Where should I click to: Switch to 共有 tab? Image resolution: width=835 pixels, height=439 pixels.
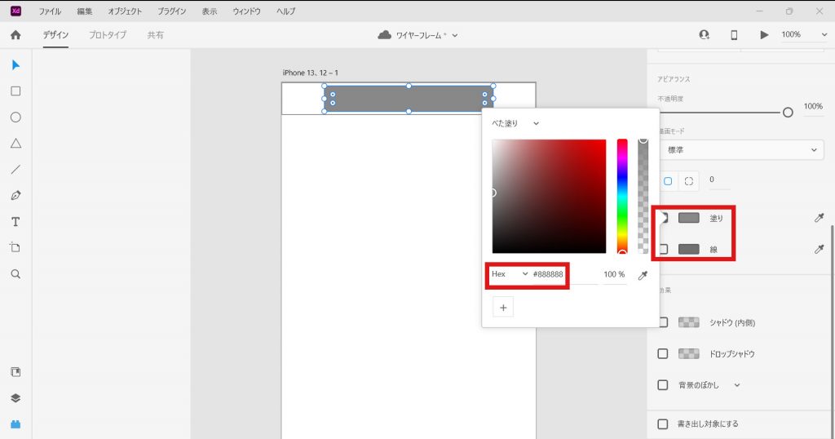point(155,35)
